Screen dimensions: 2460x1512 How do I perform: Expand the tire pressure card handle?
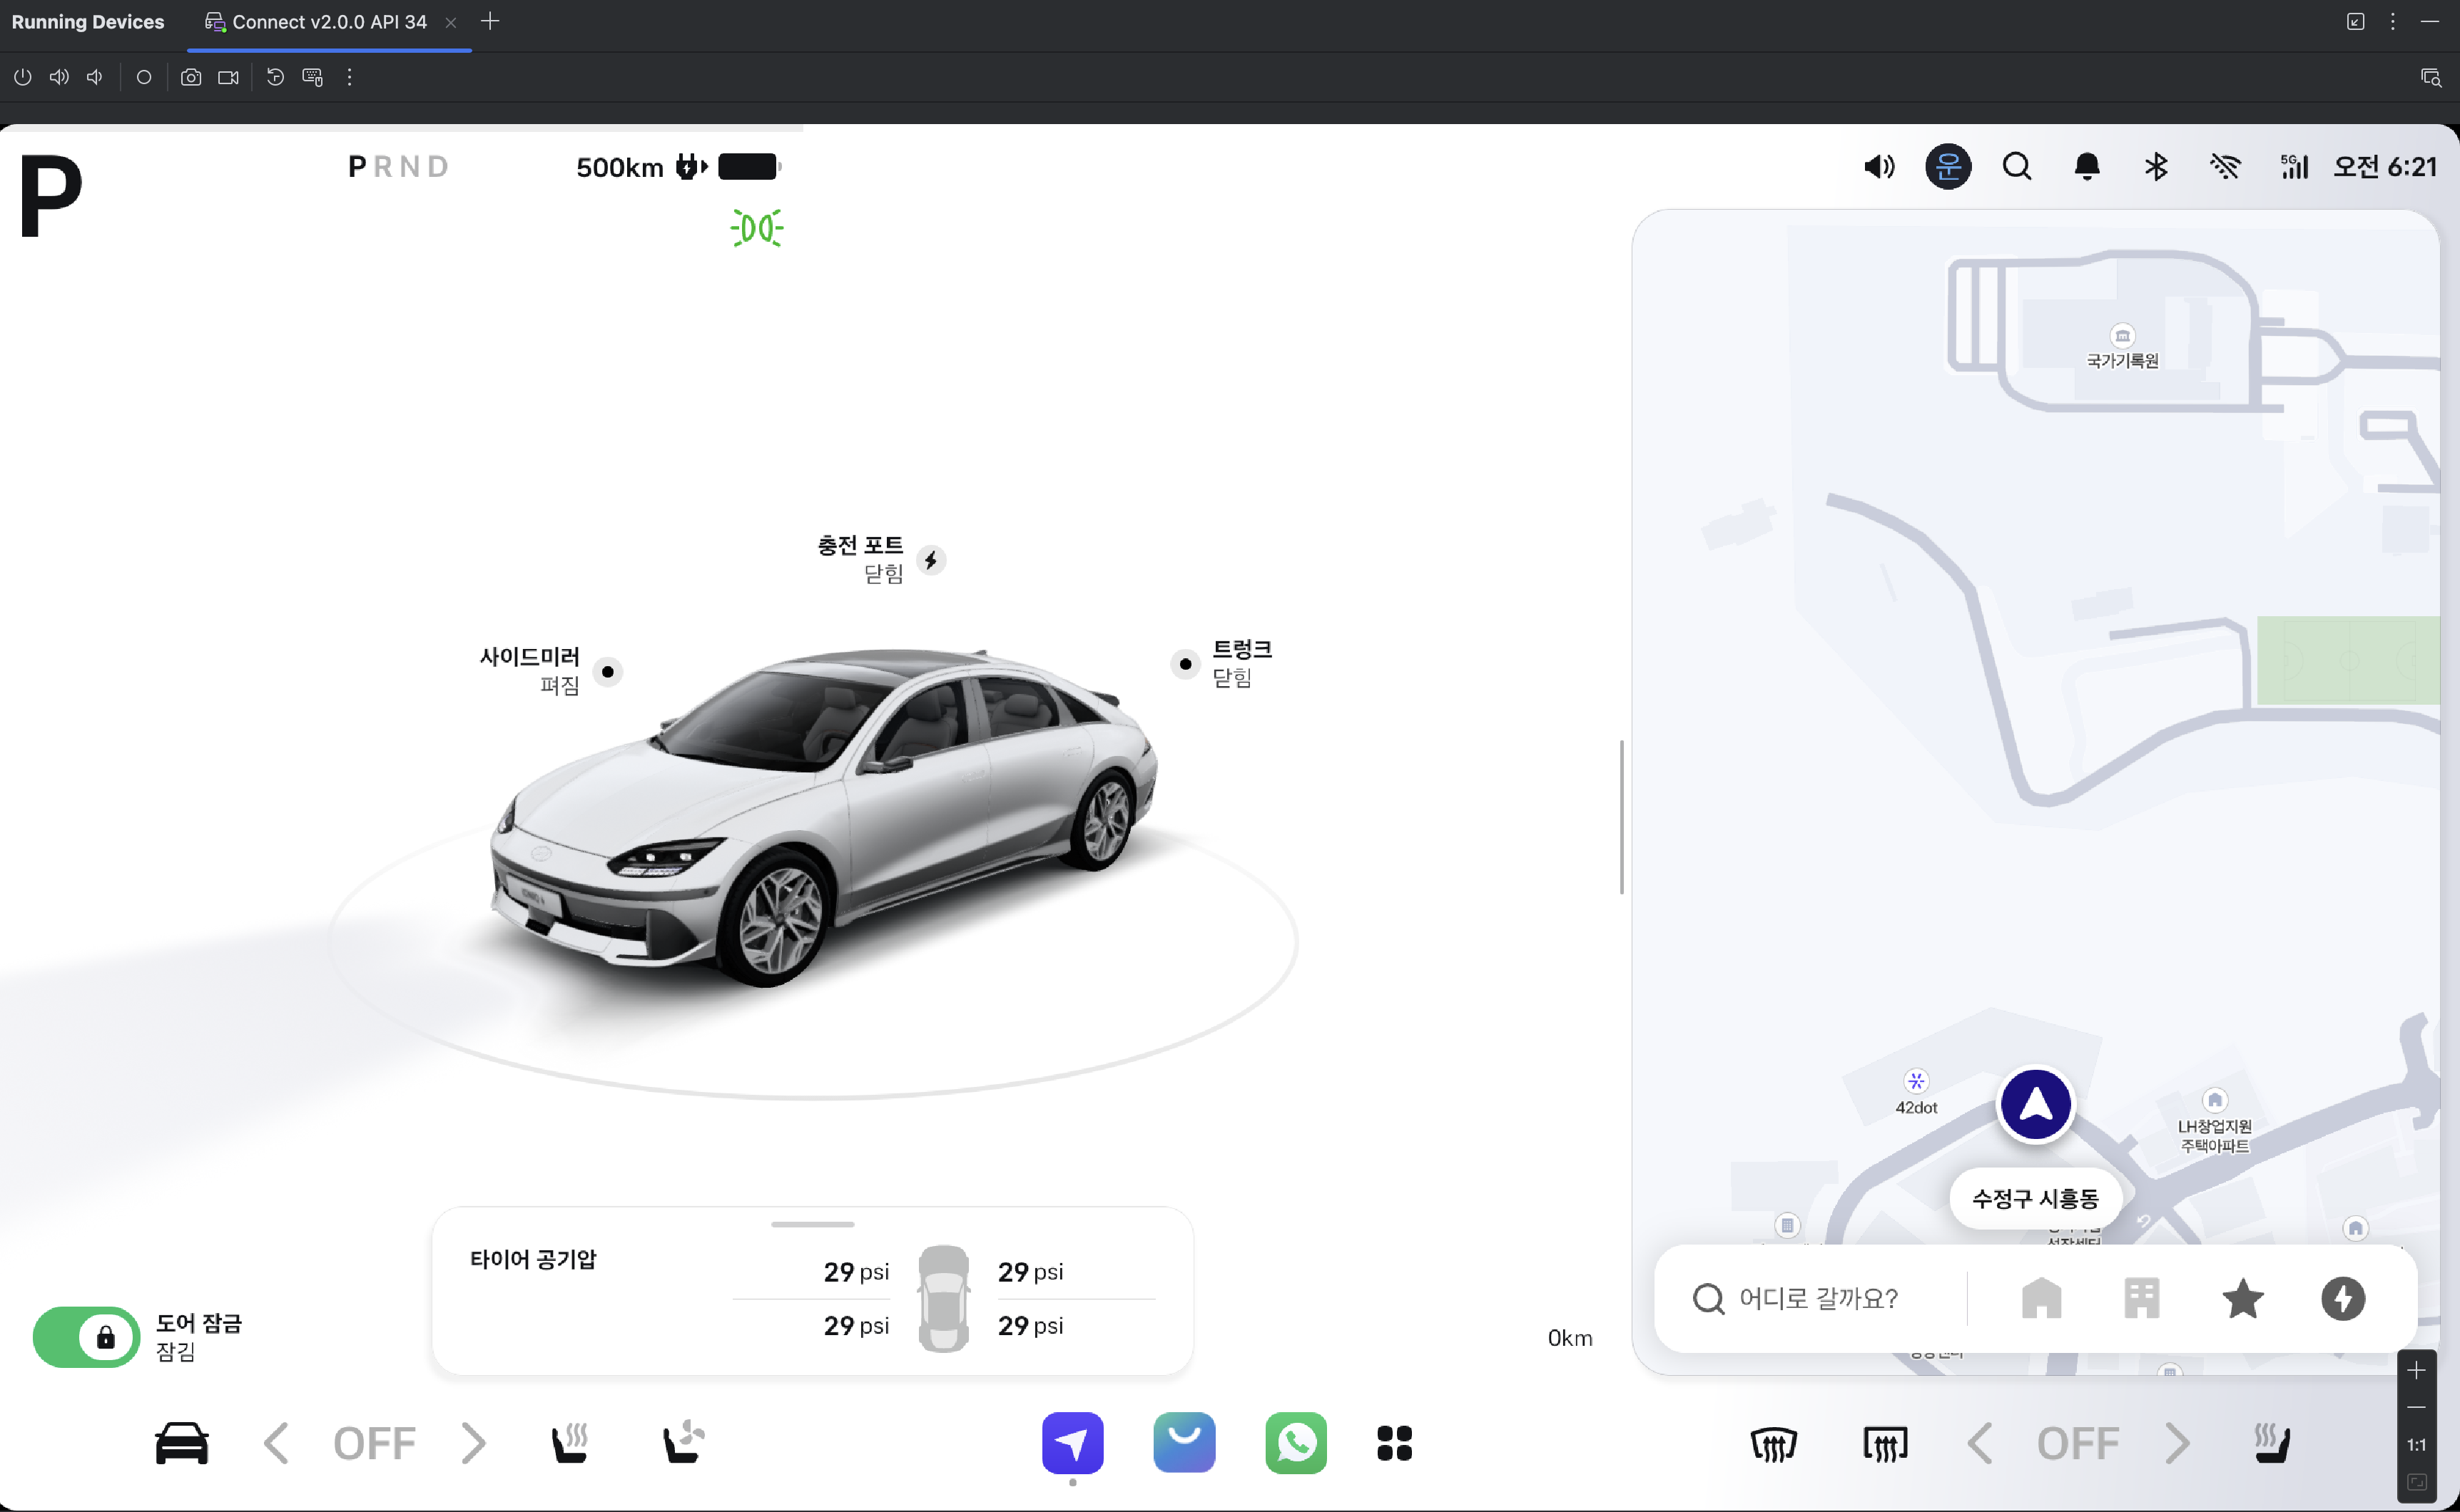[813, 1224]
